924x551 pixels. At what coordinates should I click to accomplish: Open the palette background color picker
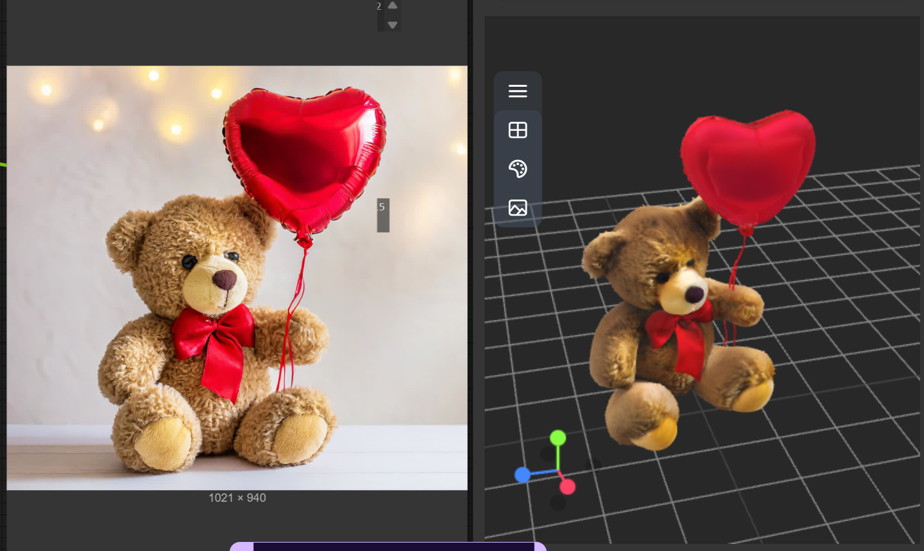coord(518,169)
